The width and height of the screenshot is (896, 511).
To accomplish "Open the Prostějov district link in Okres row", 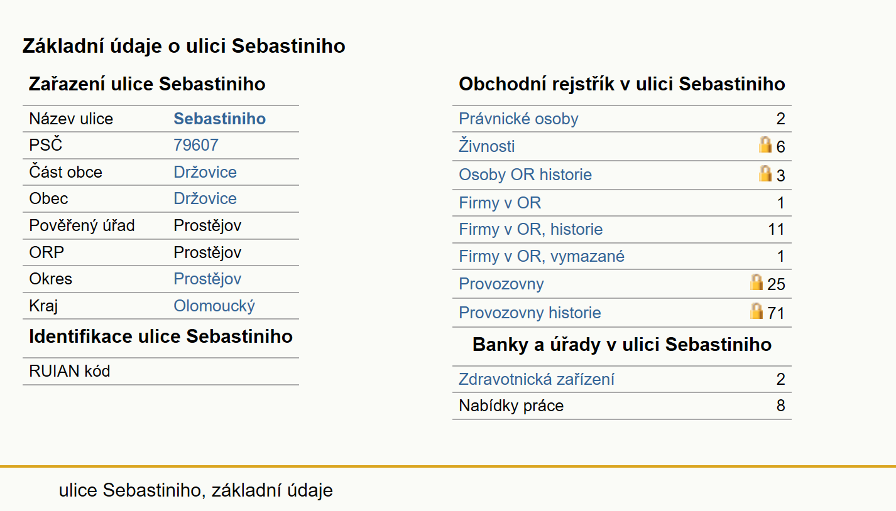I will (x=207, y=279).
